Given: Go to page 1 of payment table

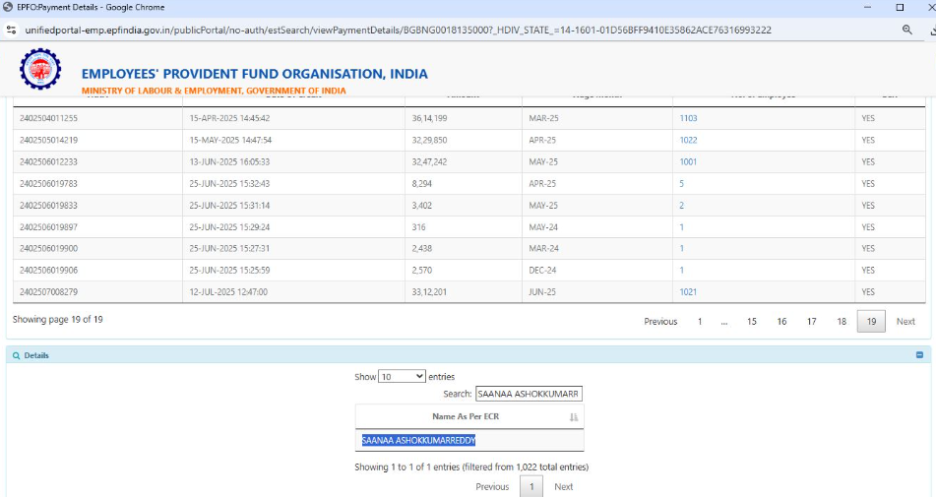Looking at the screenshot, I should pyautogui.click(x=700, y=322).
